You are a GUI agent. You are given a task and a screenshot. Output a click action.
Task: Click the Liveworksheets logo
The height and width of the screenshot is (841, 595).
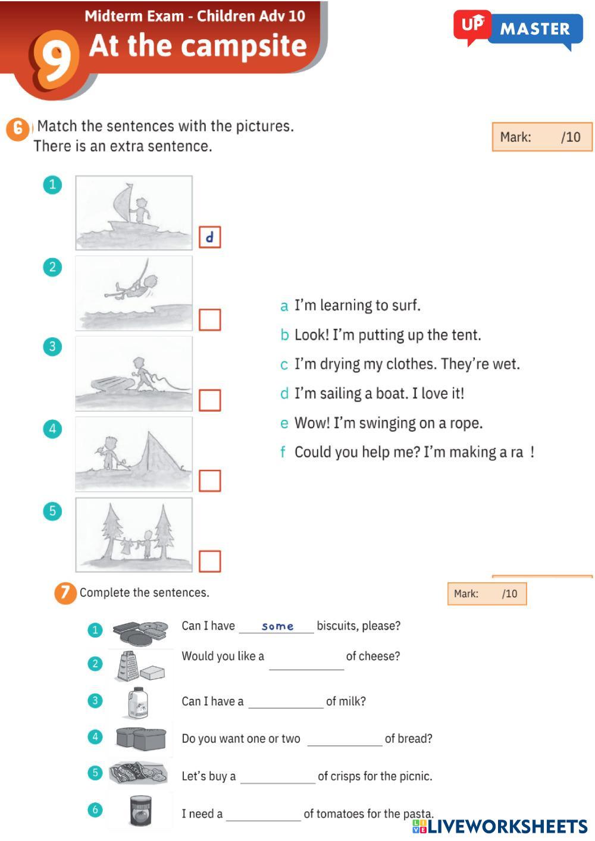click(500, 826)
